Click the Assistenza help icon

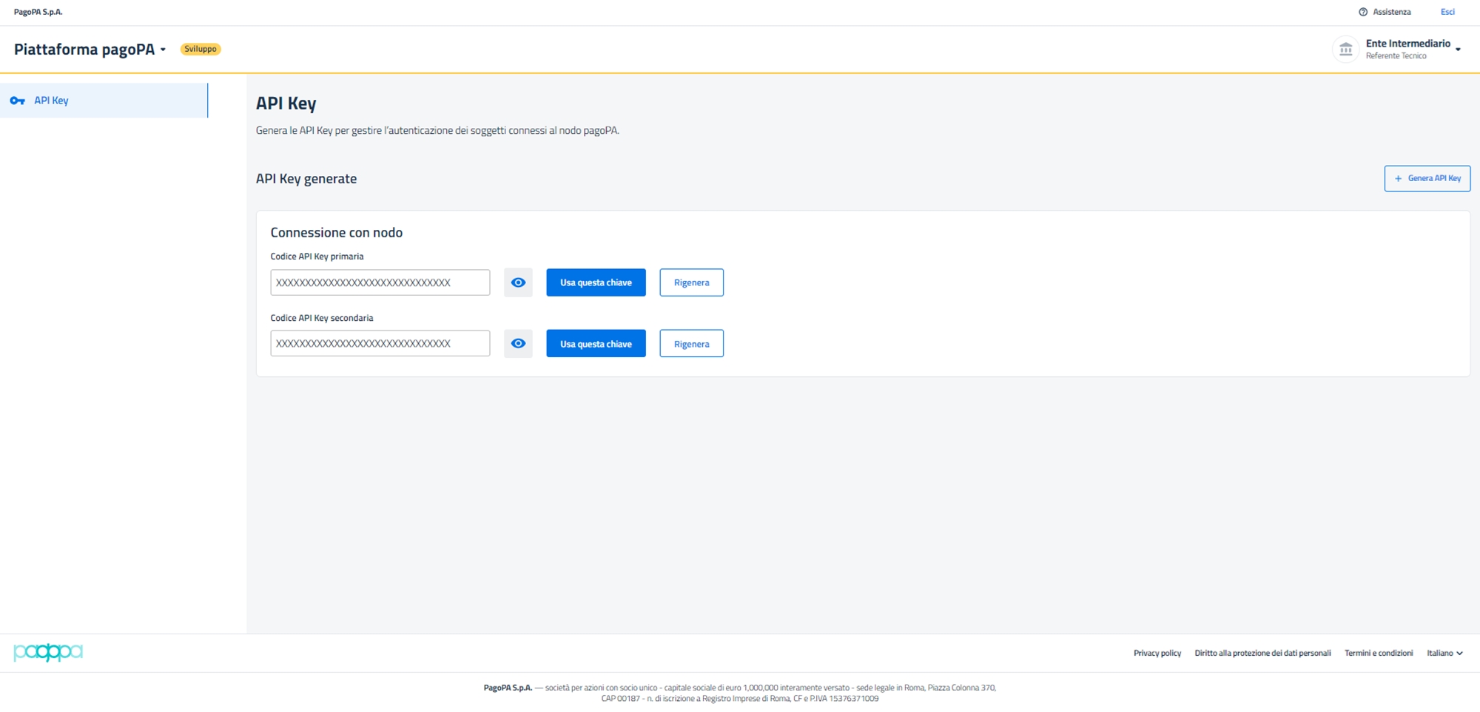click(x=1362, y=12)
